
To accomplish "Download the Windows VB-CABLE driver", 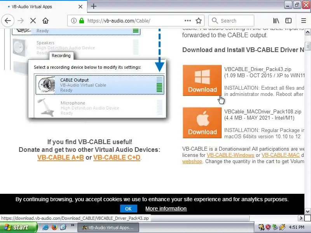I will (202, 80).
